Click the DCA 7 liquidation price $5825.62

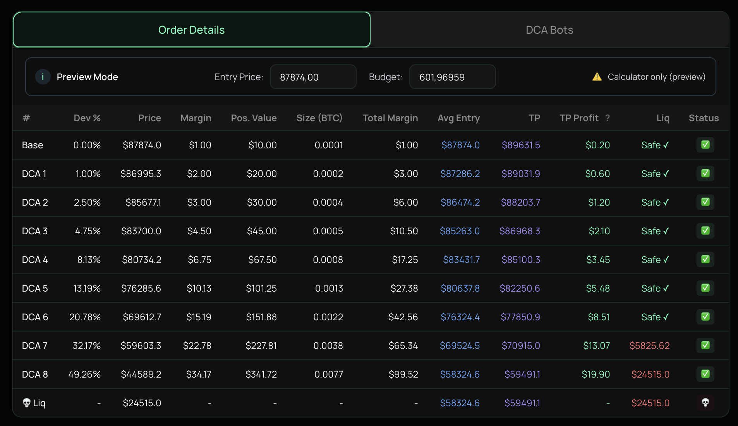pos(649,346)
